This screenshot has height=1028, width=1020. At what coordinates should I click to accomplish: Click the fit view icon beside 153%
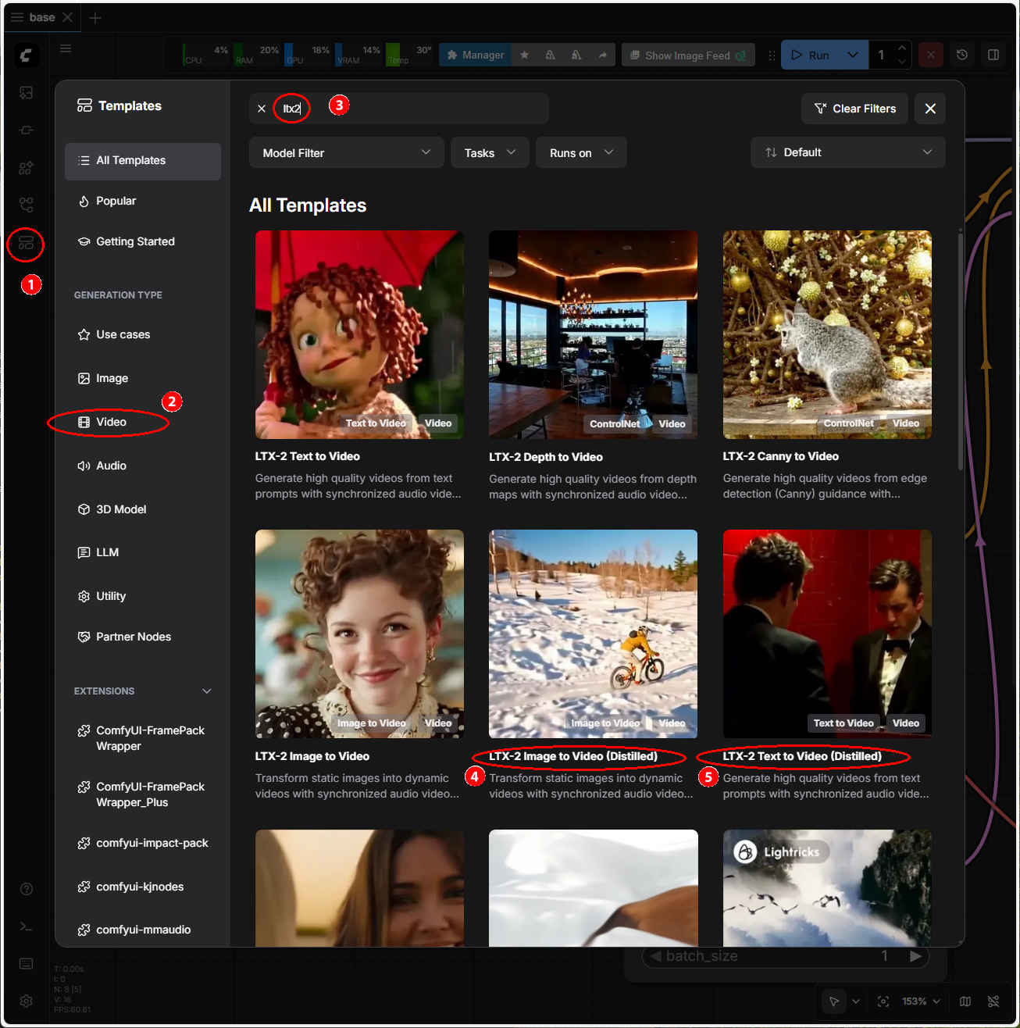[x=883, y=1001]
